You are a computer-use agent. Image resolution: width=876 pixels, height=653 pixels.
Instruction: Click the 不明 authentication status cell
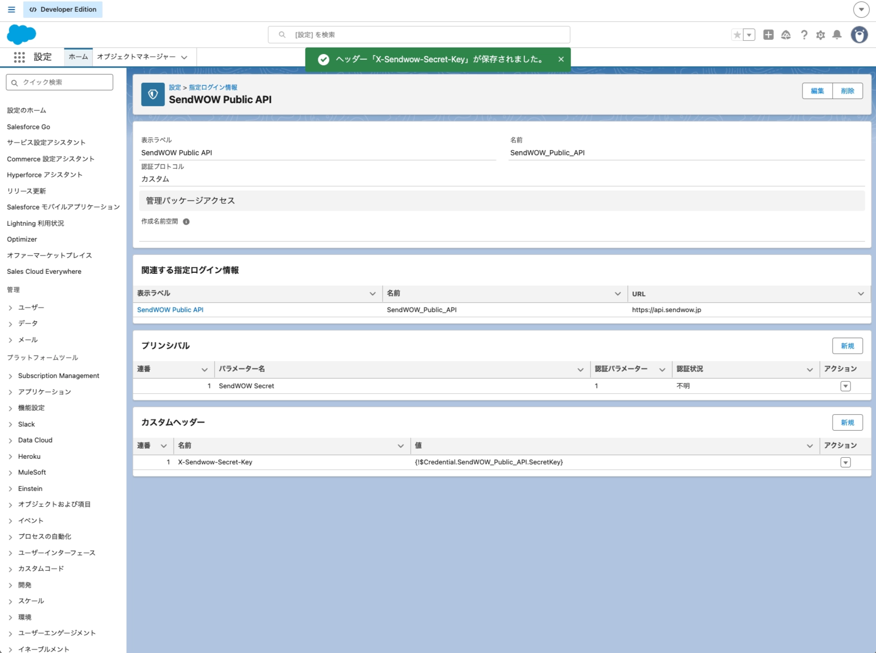click(x=683, y=386)
